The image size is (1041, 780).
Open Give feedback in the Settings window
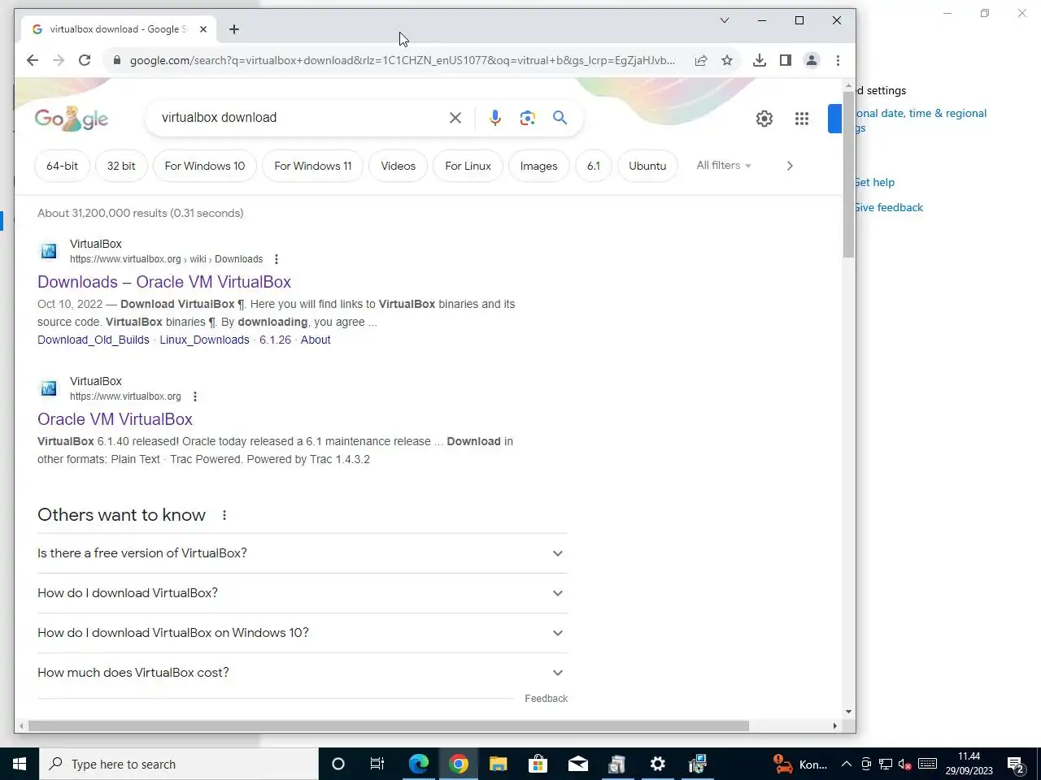pos(889,208)
